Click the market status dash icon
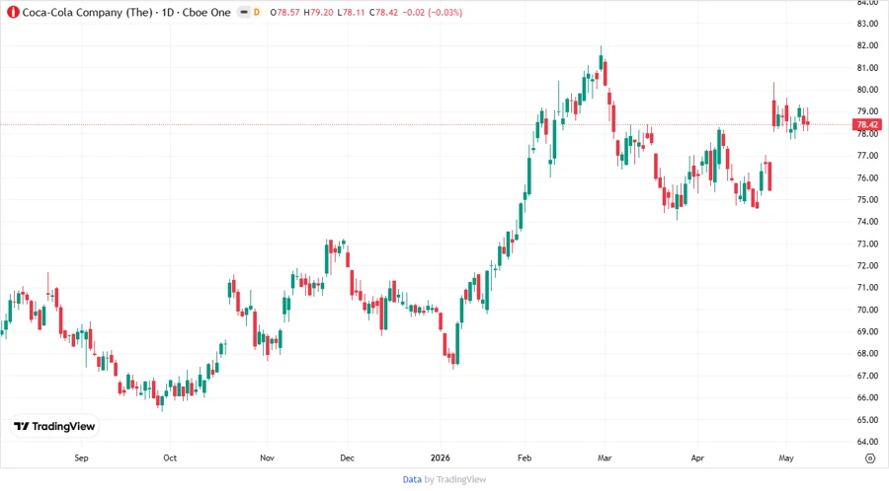The height and width of the screenshot is (491, 889). pos(244,12)
